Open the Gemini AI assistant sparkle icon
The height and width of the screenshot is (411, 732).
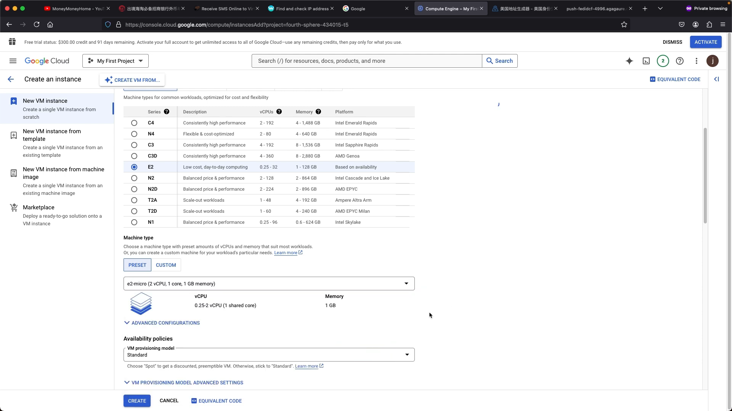click(629, 61)
